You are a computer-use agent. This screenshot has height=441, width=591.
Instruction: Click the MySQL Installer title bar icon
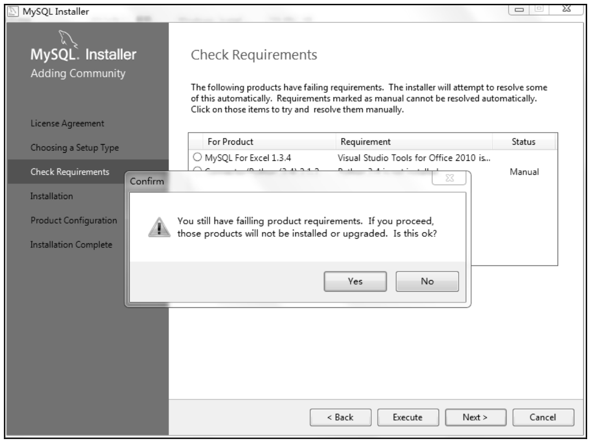9,10
